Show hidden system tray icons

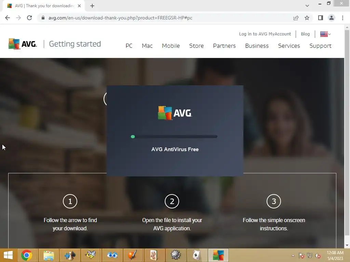tap(293, 256)
